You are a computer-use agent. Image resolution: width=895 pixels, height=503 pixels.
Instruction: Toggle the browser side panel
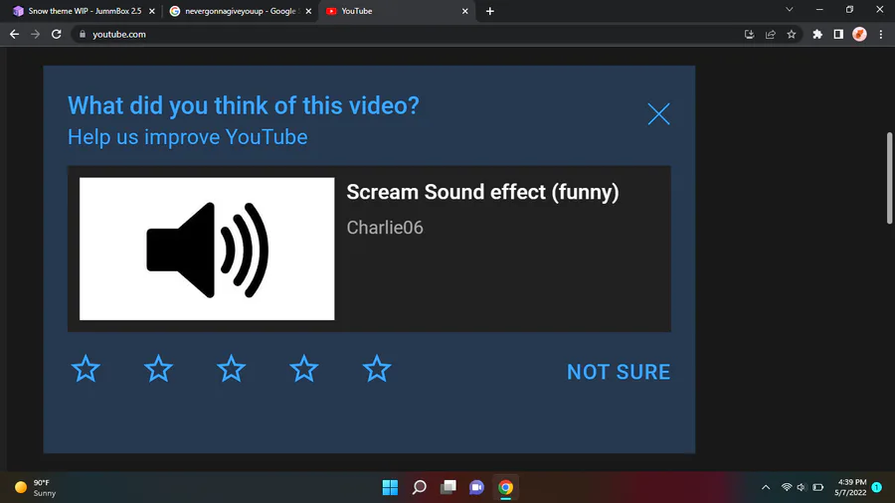(838, 34)
